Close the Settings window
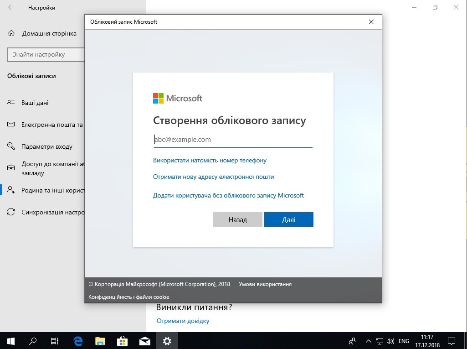Image resolution: width=467 pixels, height=349 pixels. [456, 7]
